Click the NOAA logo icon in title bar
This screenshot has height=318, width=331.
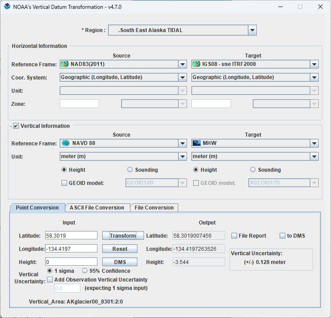click(7, 7)
